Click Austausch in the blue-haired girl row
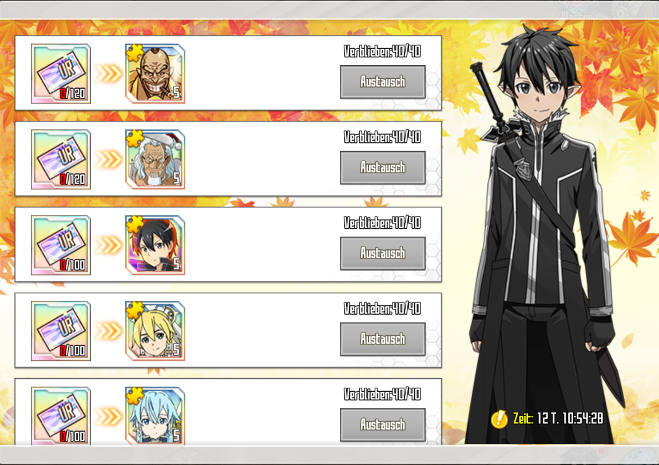 383,424
